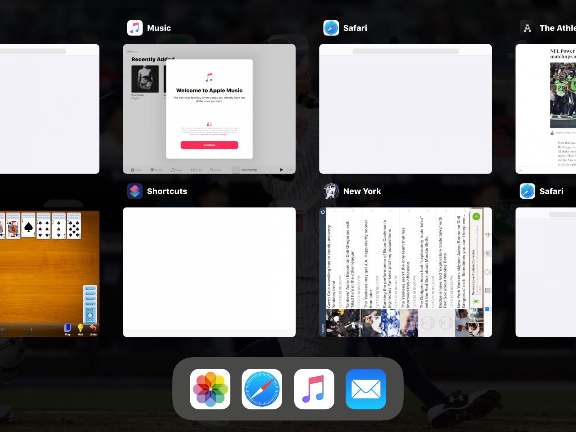Click the refresh icon in New York news app
The width and height of the screenshot is (576, 432).
coord(323,212)
